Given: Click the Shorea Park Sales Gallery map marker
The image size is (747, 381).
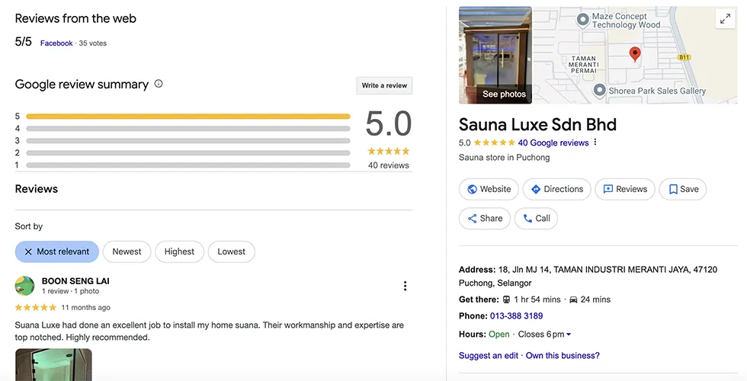Looking at the screenshot, I should 599,90.
